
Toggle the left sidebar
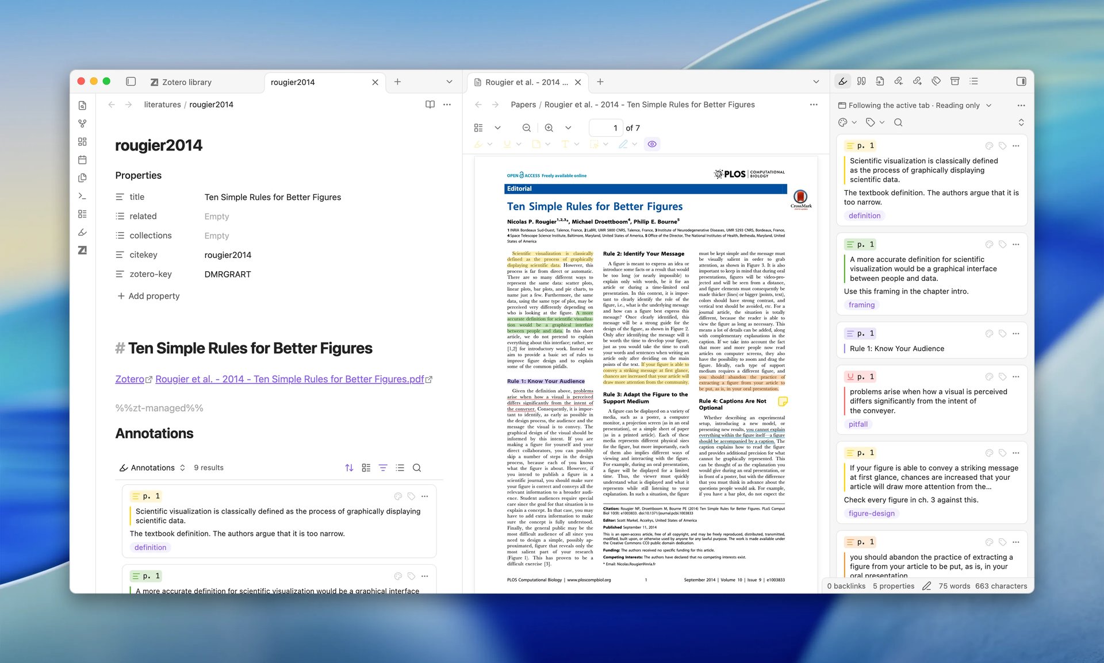[131, 82]
